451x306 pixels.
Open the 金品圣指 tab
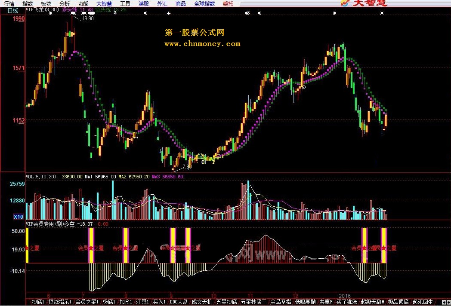[x=281, y=302]
